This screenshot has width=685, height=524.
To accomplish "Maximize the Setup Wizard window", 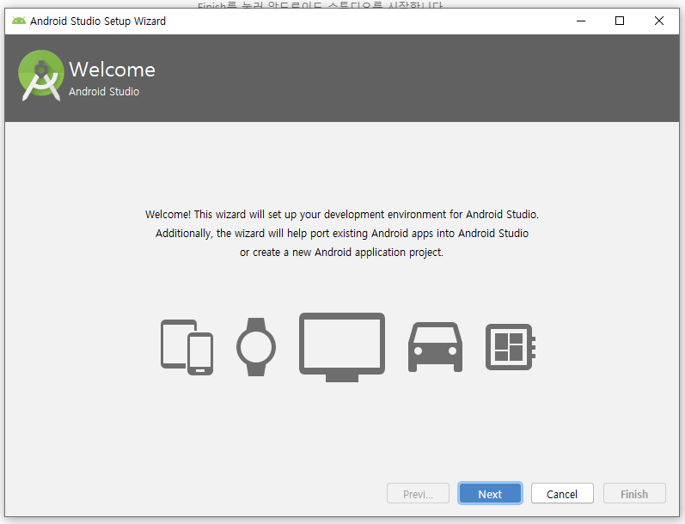I will tap(620, 21).
